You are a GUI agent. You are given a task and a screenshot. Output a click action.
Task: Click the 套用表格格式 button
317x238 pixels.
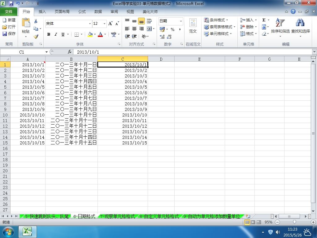click(x=219, y=27)
